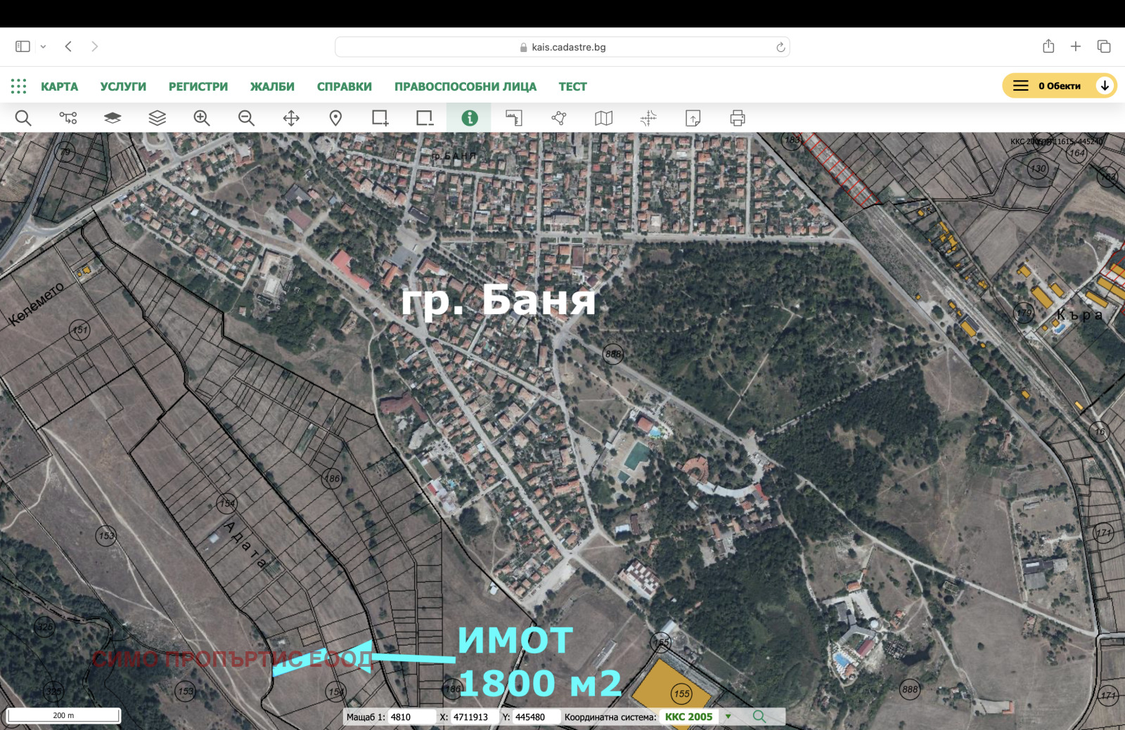Click the ПРАВОСПОСОБНИ ЛИЦА link
Viewport: 1125px width, 730px height.
click(x=465, y=86)
